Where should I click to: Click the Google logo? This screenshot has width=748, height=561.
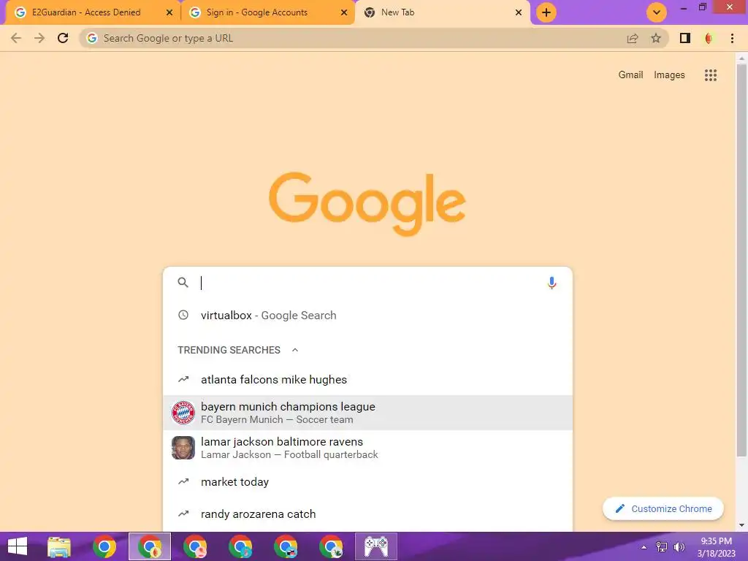[x=367, y=205]
